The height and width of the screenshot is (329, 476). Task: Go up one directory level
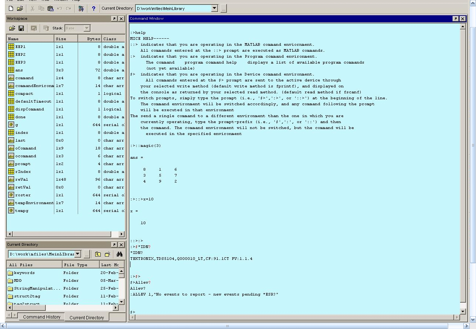[98, 254]
